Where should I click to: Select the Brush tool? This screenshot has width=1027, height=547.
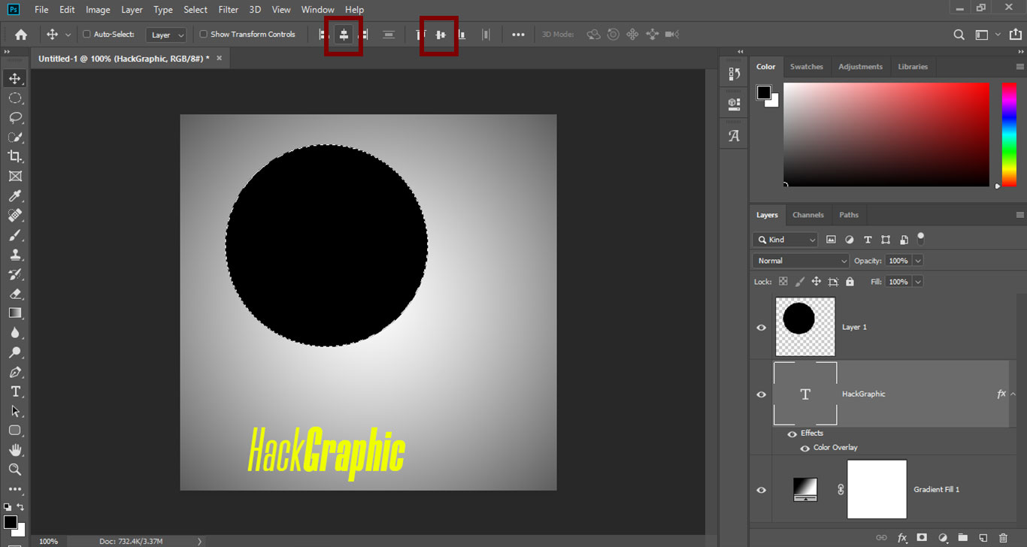[15, 235]
